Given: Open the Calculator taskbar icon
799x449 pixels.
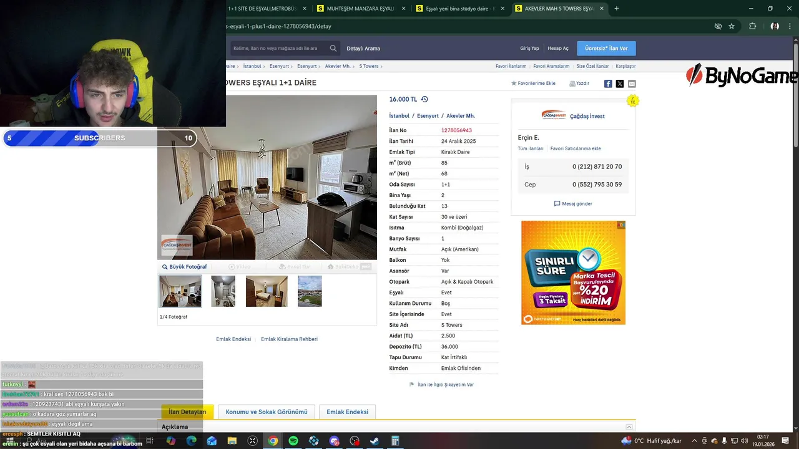Looking at the screenshot, I should click(x=395, y=441).
